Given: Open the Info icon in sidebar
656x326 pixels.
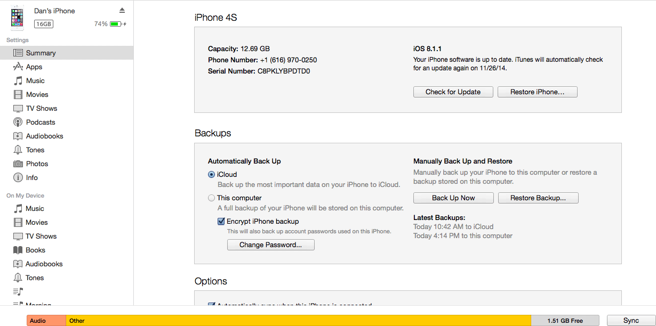Looking at the screenshot, I should tap(18, 177).
